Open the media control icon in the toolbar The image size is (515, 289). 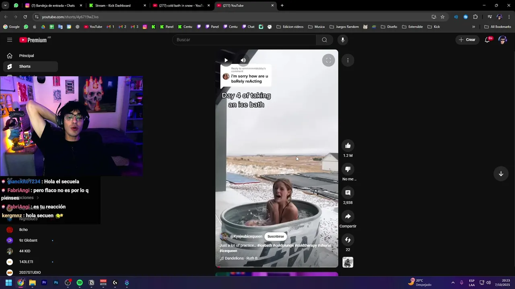490,17
